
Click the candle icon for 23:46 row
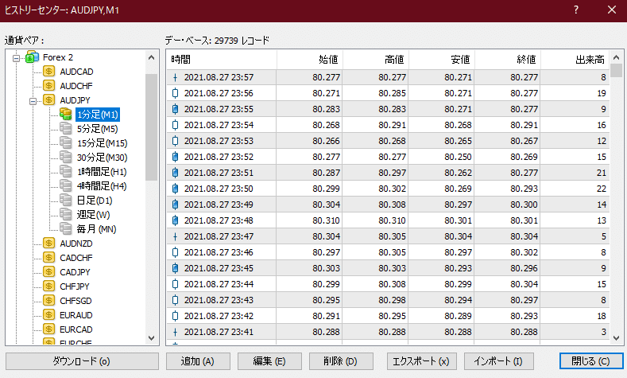[175, 252]
